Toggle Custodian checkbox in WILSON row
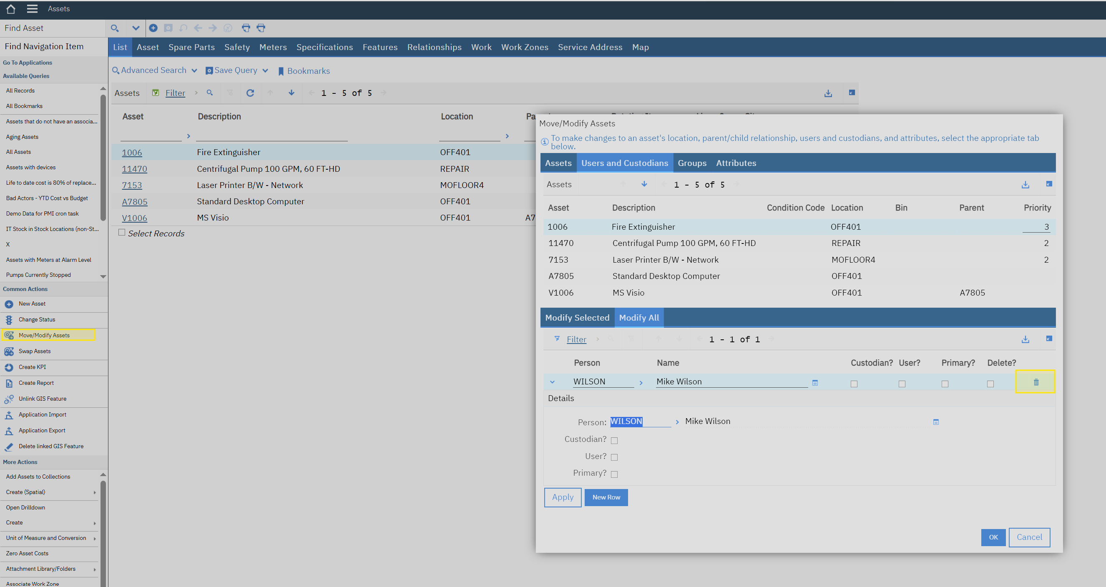The width and height of the screenshot is (1106, 587). [x=854, y=384]
